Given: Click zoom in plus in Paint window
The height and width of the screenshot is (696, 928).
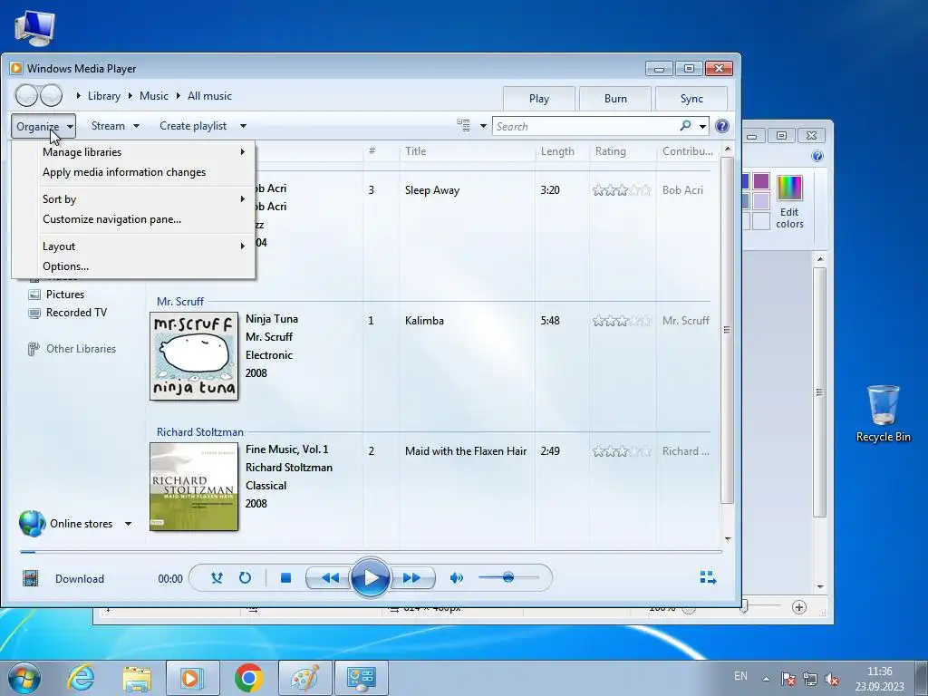Looking at the screenshot, I should pyautogui.click(x=799, y=607).
